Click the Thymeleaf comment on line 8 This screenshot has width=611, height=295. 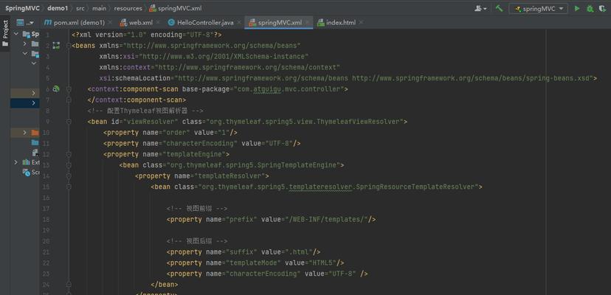pyautogui.click(x=145, y=111)
